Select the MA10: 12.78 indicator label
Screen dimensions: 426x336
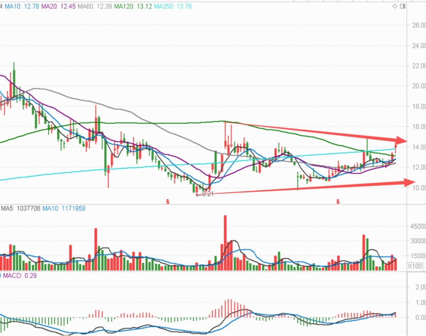pos(22,6)
